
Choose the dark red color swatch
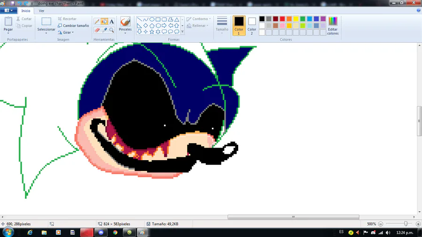point(276,19)
